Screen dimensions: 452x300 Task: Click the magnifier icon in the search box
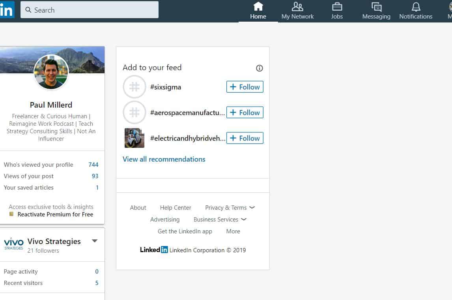tap(28, 10)
